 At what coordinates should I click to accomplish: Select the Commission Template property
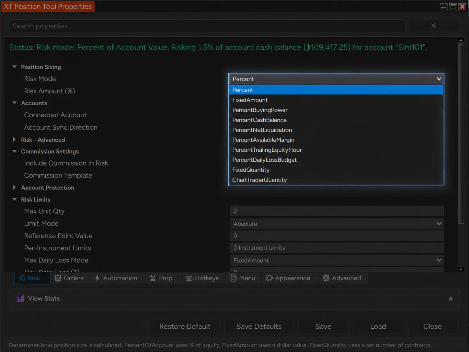58,175
